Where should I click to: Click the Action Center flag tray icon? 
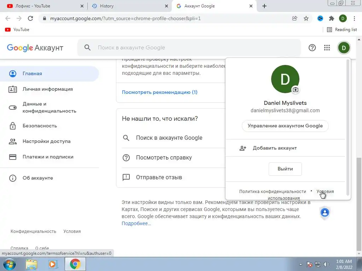(x=309, y=264)
